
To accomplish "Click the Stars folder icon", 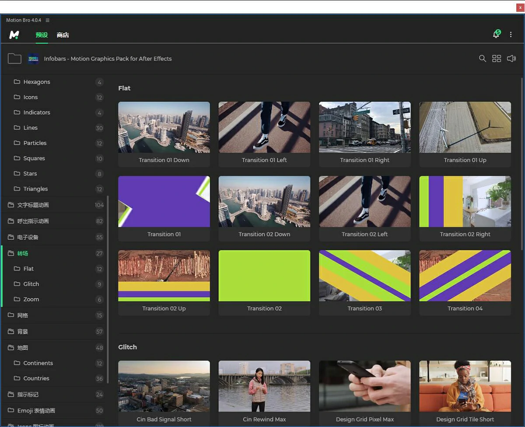I will pos(17,174).
